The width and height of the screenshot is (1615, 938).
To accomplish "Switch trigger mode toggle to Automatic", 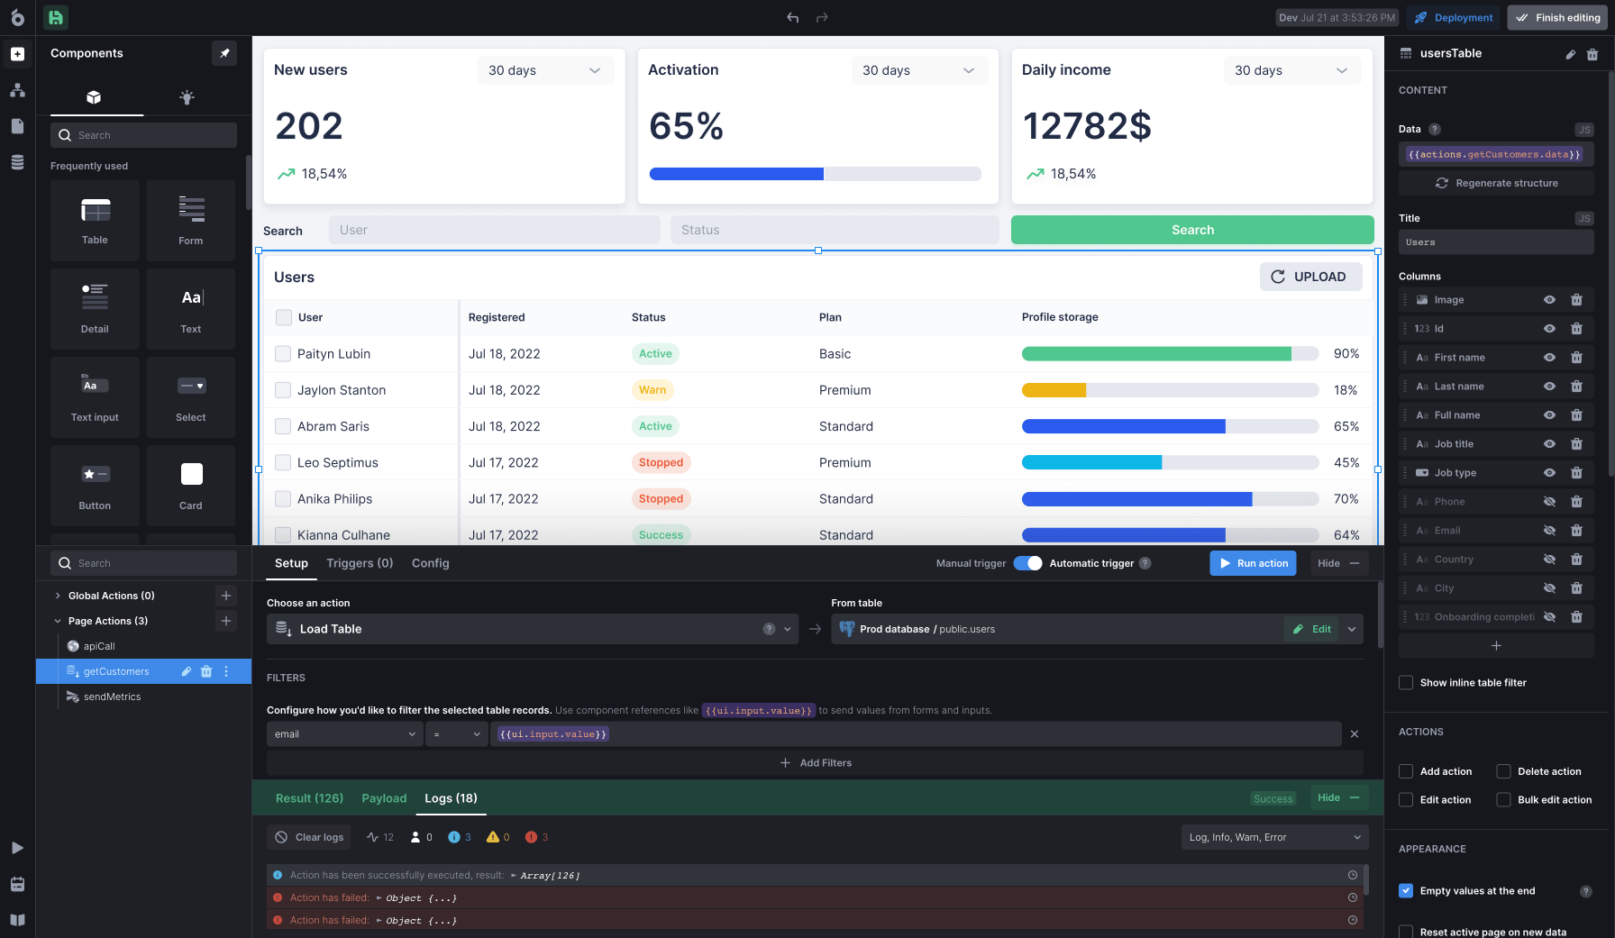I will pyautogui.click(x=1027, y=562).
